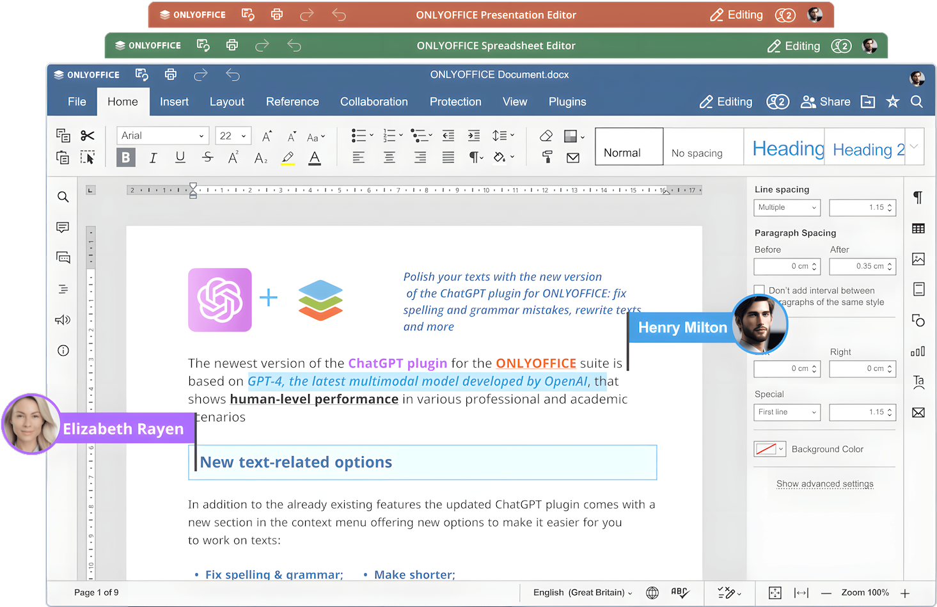The width and height of the screenshot is (937, 607).
Task: Open the File tab
Action: click(77, 102)
